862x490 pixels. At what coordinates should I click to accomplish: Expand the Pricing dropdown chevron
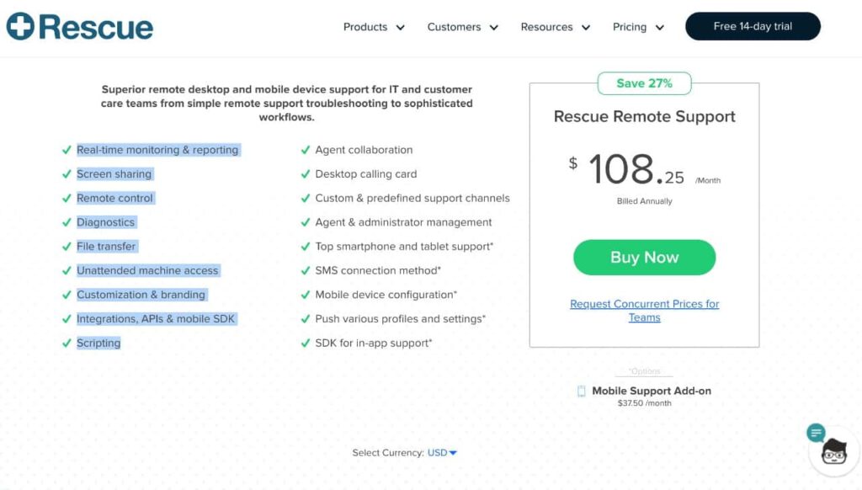tap(658, 26)
